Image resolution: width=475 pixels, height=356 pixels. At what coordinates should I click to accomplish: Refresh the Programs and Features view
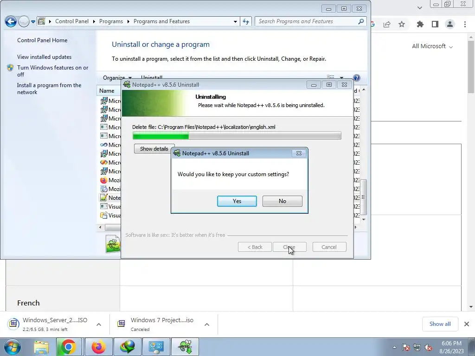click(x=246, y=21)
